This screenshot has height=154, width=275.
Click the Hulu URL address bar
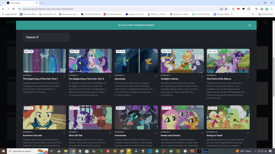pyautogui.click(x=119, y=9)
